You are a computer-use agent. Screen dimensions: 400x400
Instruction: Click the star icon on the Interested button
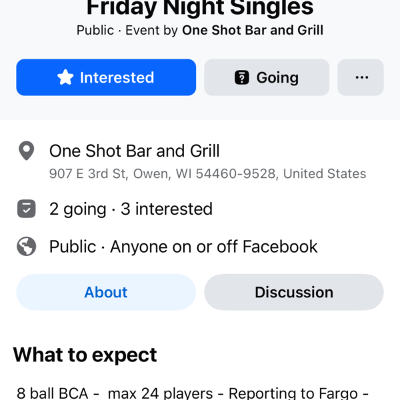65,78
